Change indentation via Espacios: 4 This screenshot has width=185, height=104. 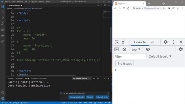click(x=74, y=103)
